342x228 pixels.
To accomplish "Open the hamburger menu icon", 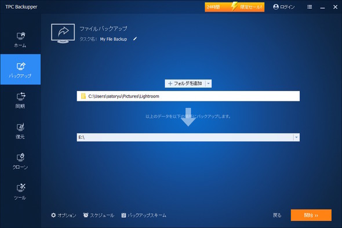I will 310,7.
